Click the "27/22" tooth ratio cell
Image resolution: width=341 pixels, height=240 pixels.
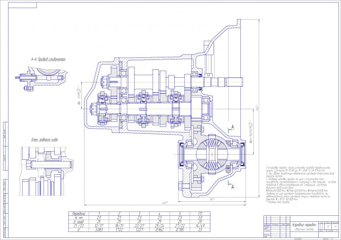(180, 226)
